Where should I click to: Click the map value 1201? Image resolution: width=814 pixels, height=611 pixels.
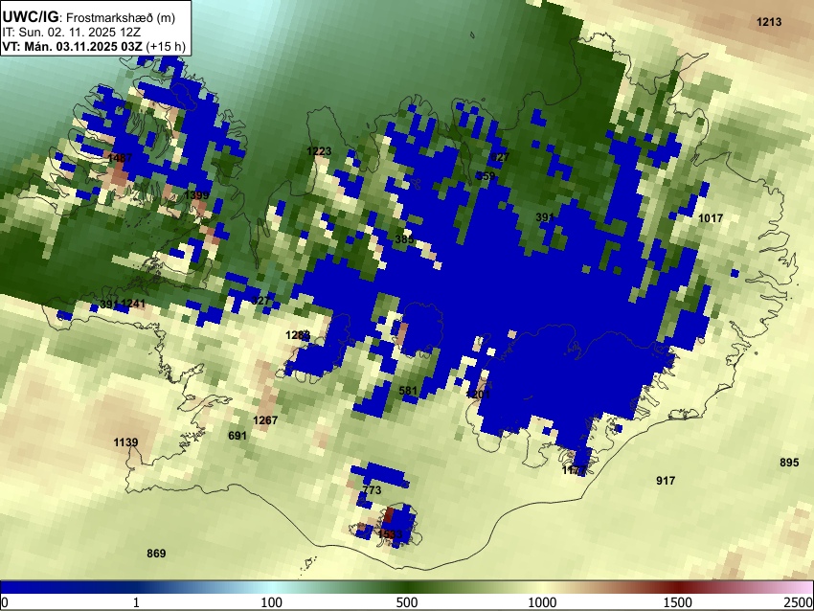(x=478, y=395)
